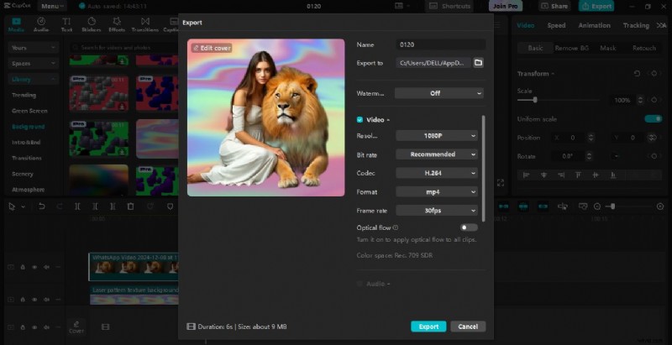Screen dimensions: 672x345
Task: Click the Optical flow info icon
Action: click(396, 227)
